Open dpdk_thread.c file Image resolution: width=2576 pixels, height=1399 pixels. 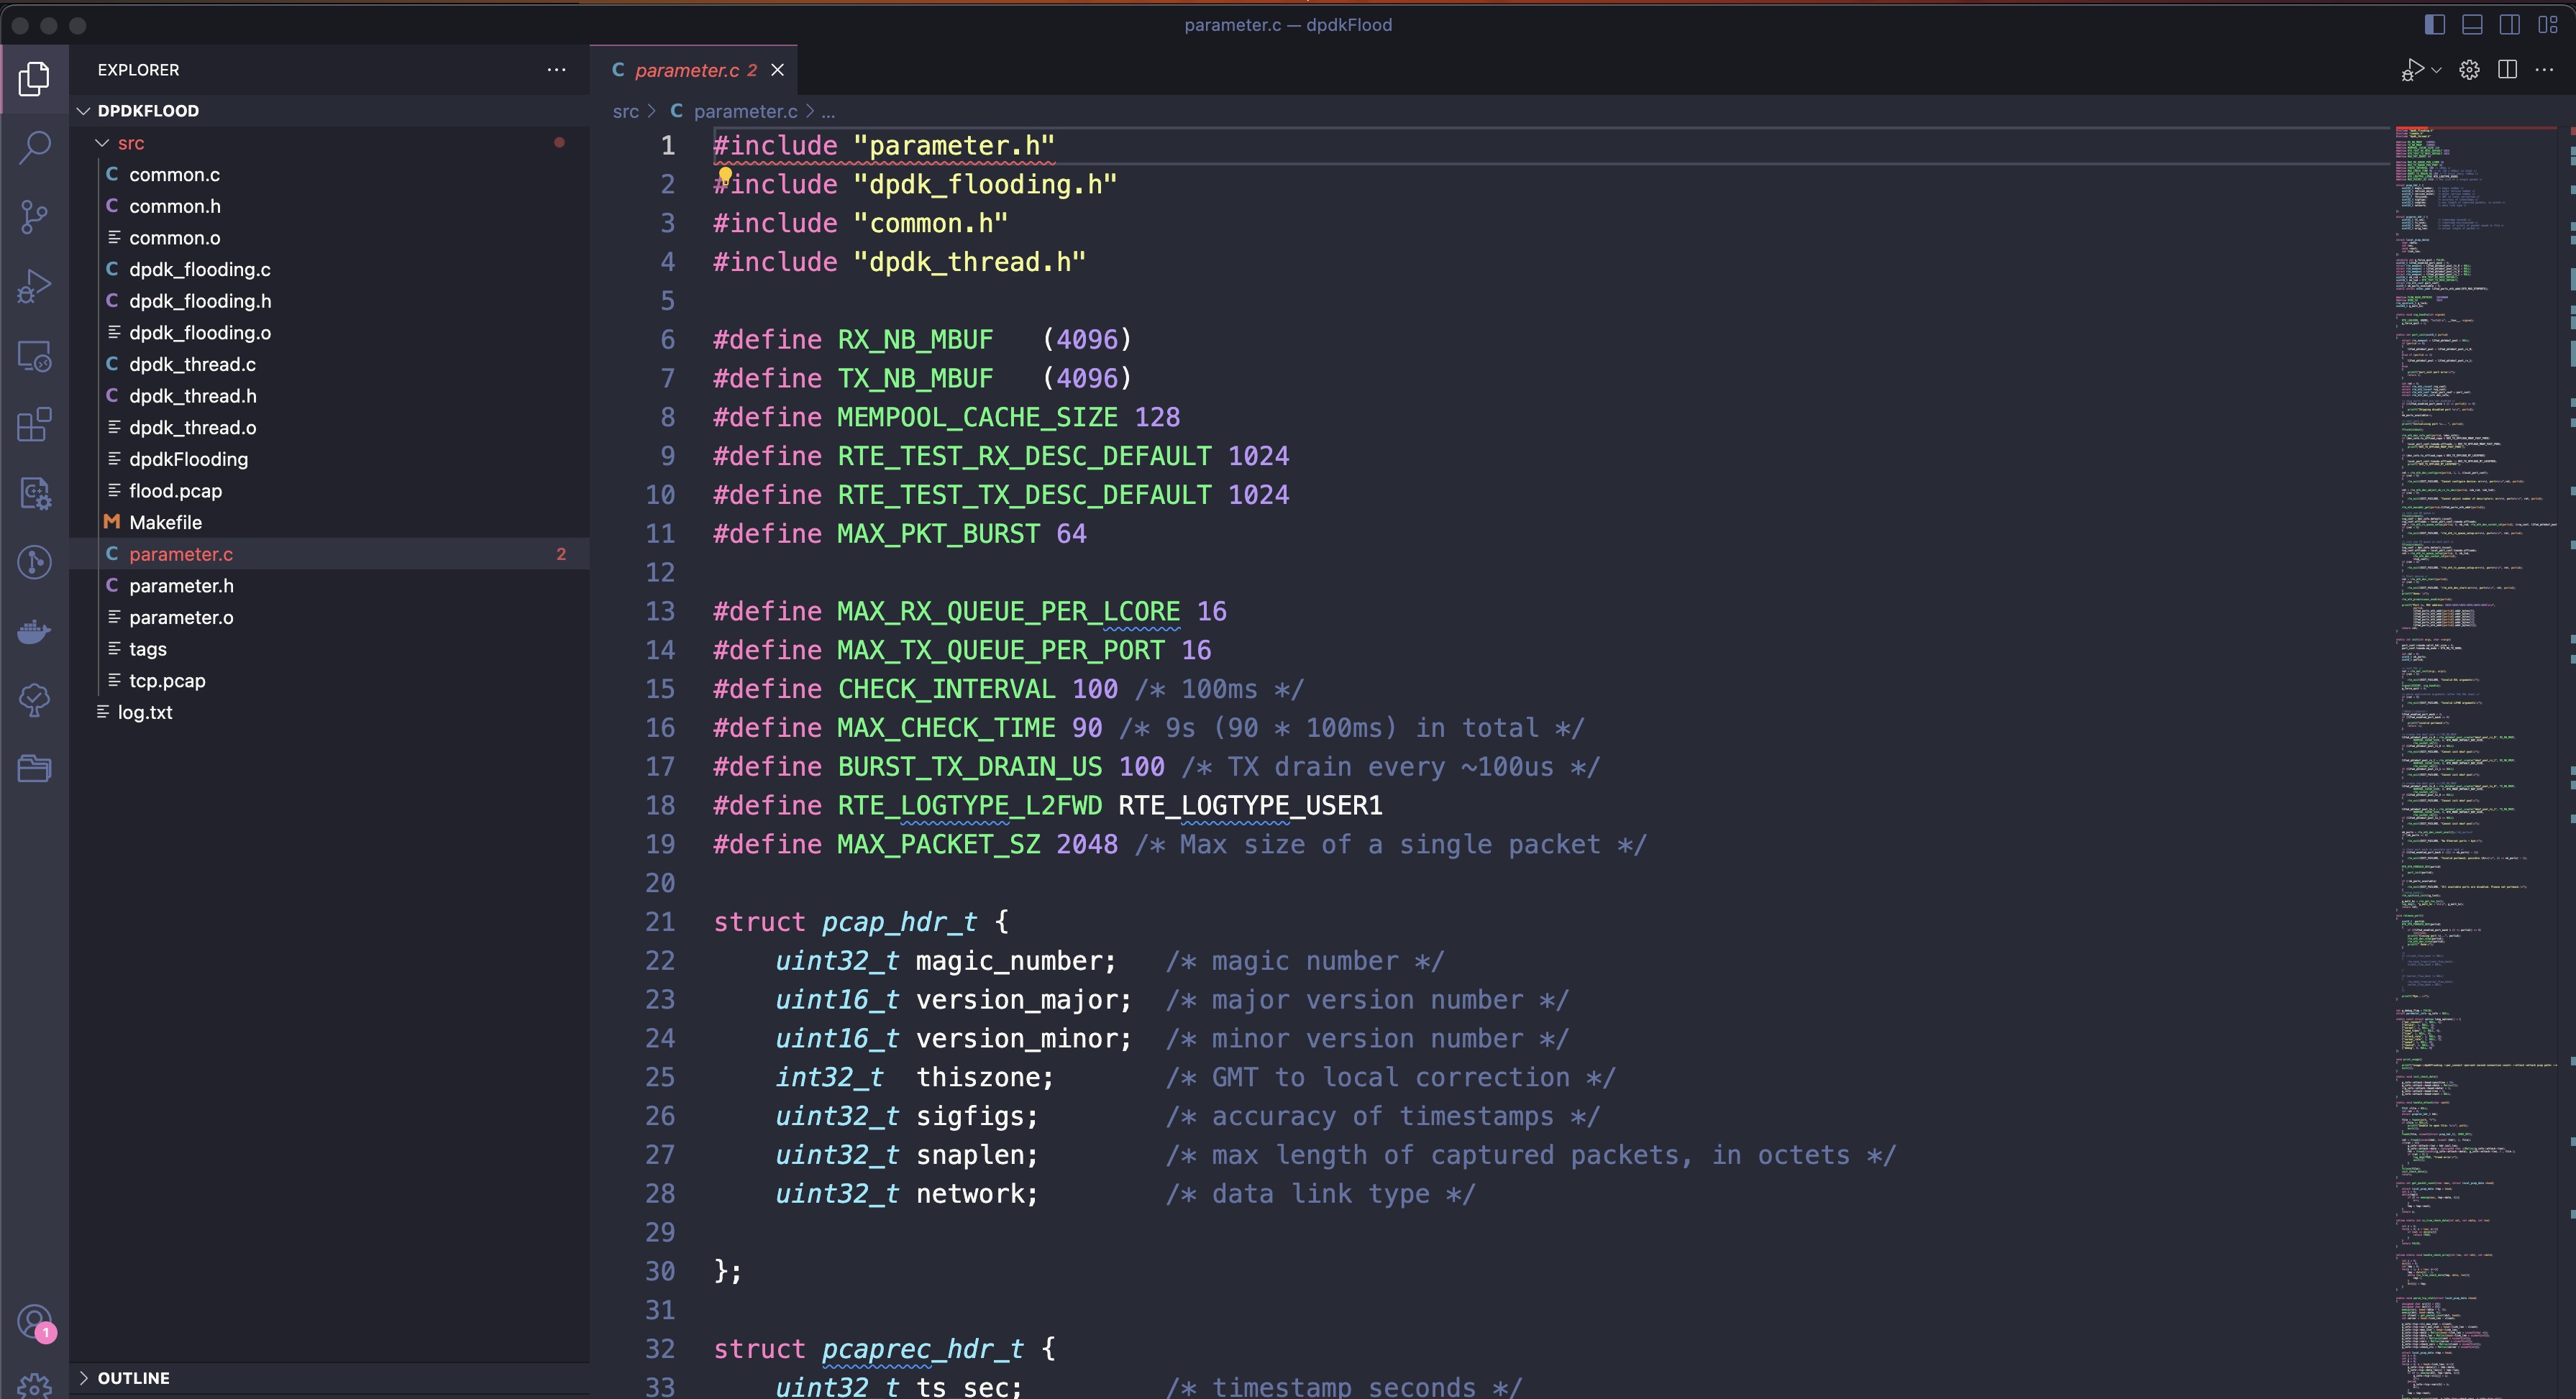(x=329, y=365)
